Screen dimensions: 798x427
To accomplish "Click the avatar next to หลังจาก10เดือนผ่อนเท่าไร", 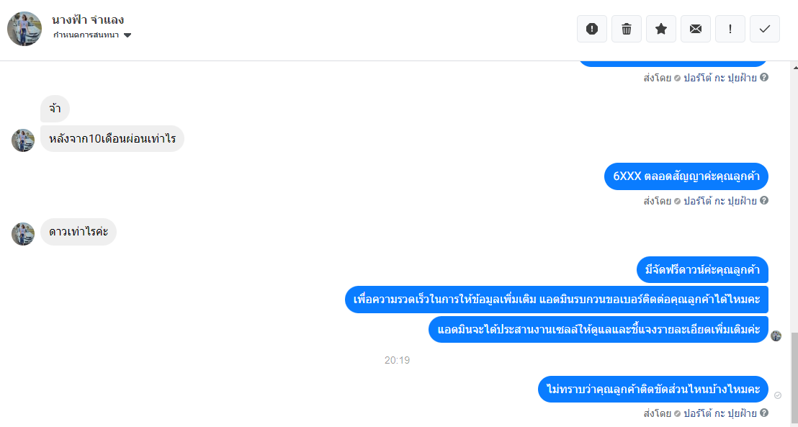I will [23, 140].
